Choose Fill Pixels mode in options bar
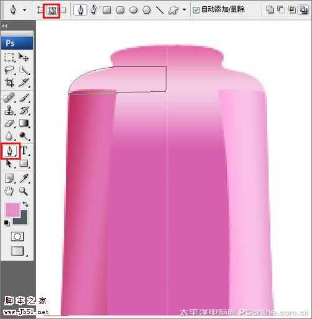This screenshot has height=319, width=312. [64, 10]
